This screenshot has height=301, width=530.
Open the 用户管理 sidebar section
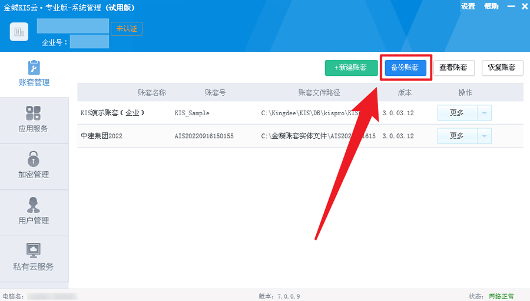[x=34, y=212]
